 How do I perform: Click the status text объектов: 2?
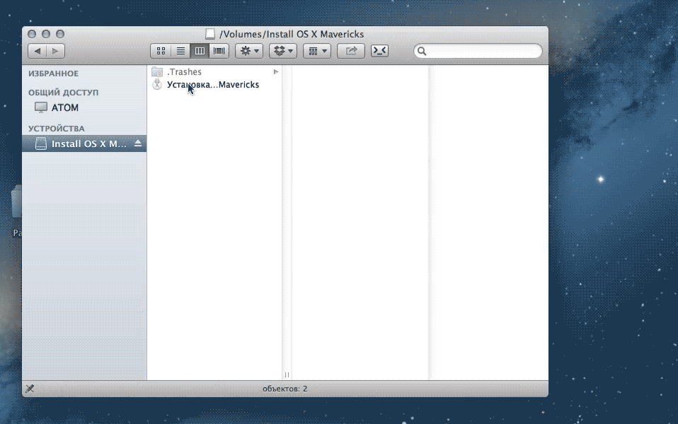(285, 389)
